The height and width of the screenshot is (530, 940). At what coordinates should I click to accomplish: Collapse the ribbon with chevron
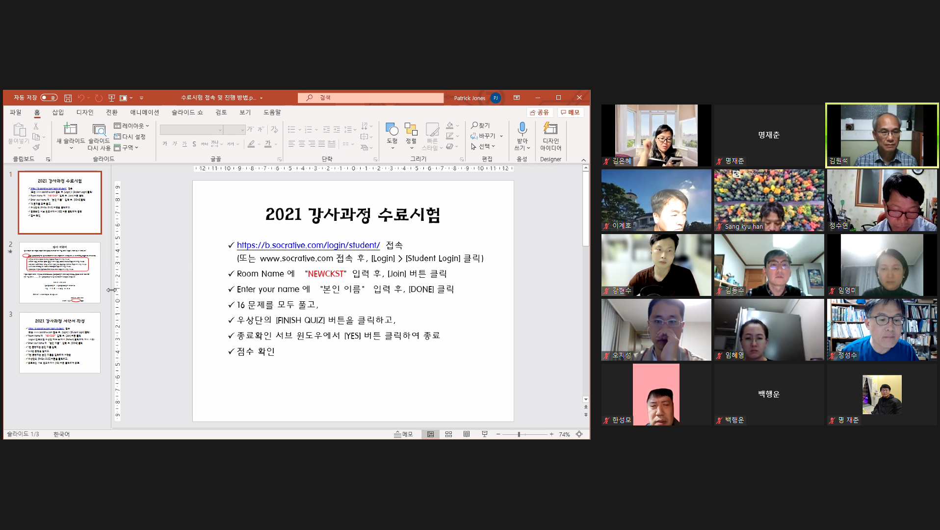pos(583,159)
